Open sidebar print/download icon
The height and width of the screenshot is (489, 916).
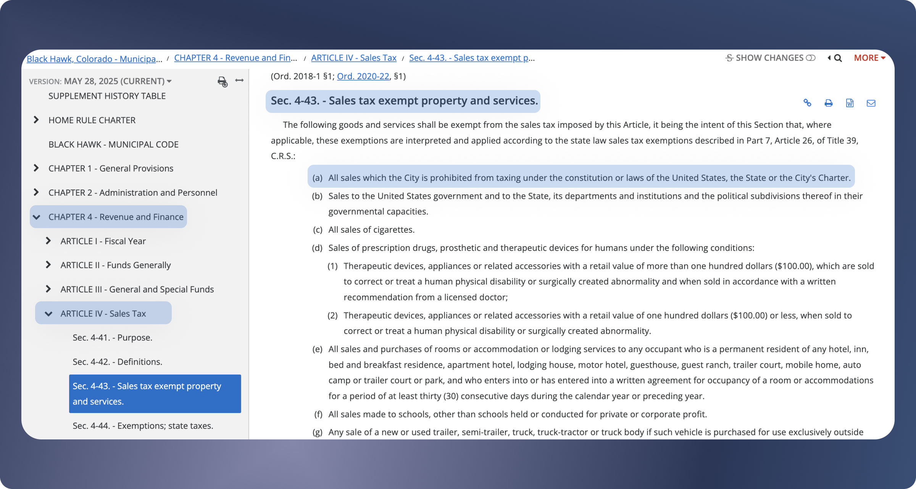[x=223, y=81]
